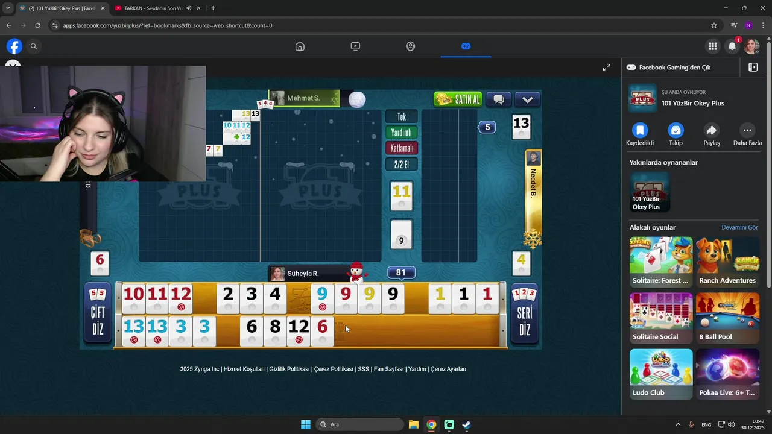Click the Tek mode label
Screen dimensions: 772x434
pos(402,117)
